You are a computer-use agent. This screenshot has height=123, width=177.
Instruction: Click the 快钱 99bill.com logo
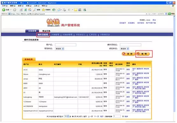coord(53,23)
